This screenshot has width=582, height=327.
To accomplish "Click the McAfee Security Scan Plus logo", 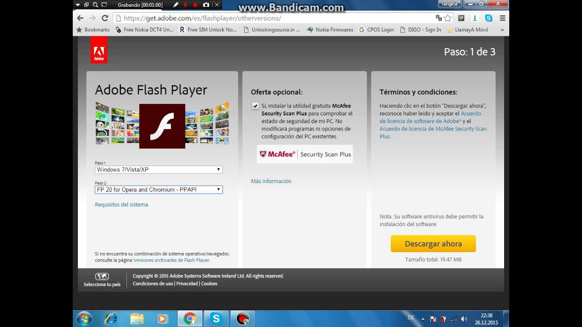I will coord(305,154).
